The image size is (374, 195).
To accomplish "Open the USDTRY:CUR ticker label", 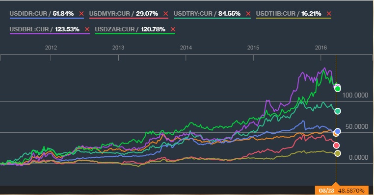I will point(193,14).
